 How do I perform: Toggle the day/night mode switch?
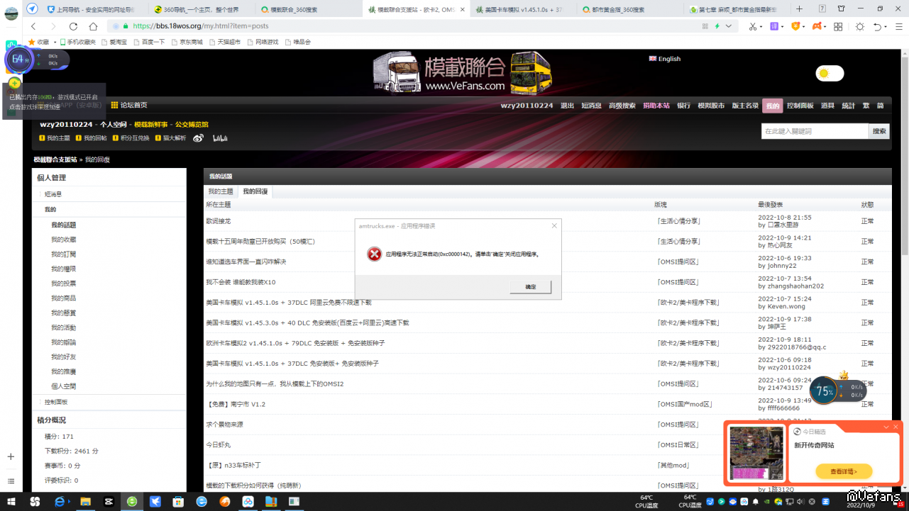point(830,73)
